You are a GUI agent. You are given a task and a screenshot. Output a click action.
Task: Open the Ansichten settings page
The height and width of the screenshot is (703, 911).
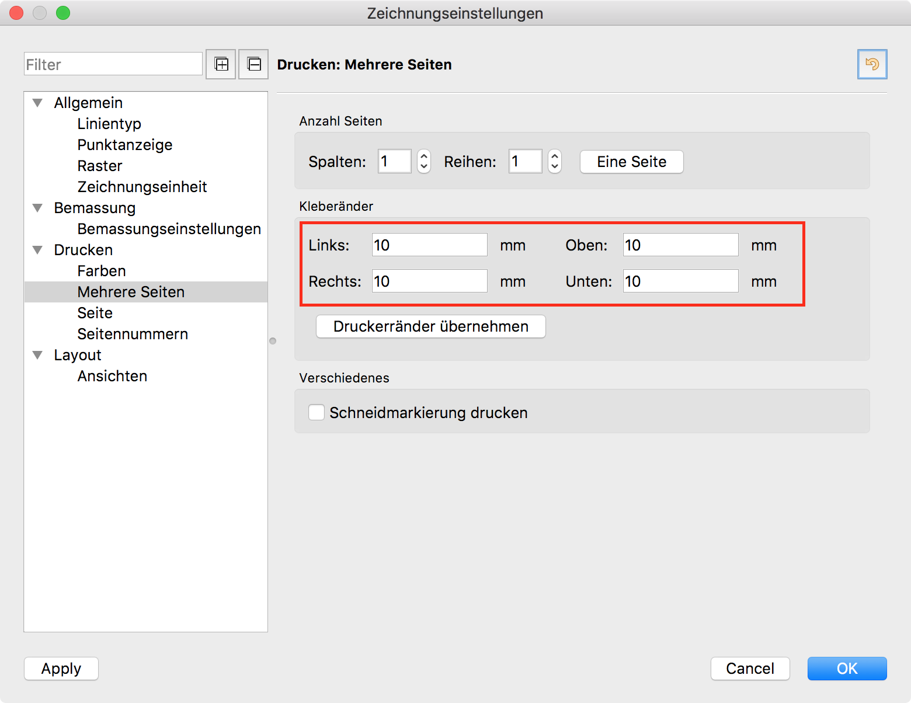pos(112,376)
